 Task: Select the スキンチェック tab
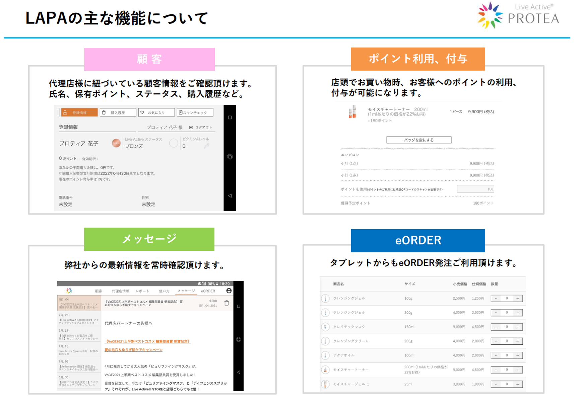point(195,112)
